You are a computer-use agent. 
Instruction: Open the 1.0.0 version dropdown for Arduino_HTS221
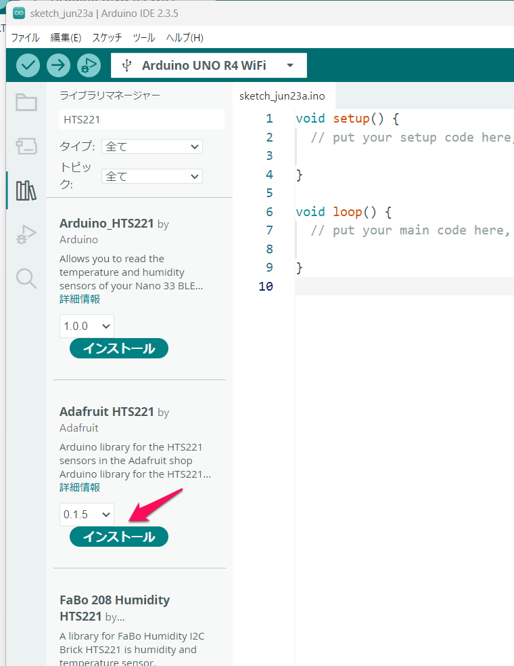click(87, 326)
